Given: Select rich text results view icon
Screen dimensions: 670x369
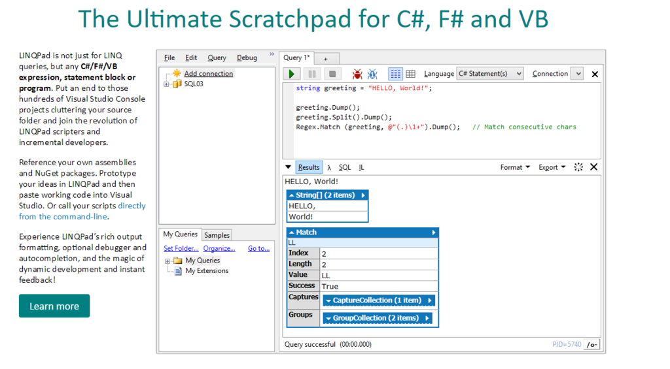Looking at the screenshot, I should click(395, 74).
